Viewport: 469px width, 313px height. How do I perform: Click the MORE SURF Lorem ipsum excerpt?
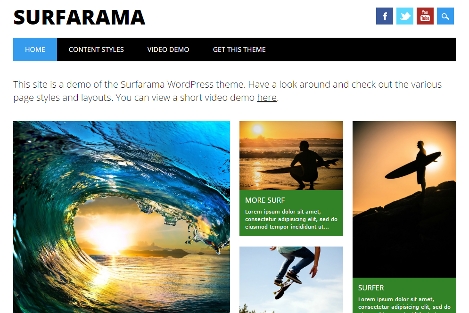point(291,219)
